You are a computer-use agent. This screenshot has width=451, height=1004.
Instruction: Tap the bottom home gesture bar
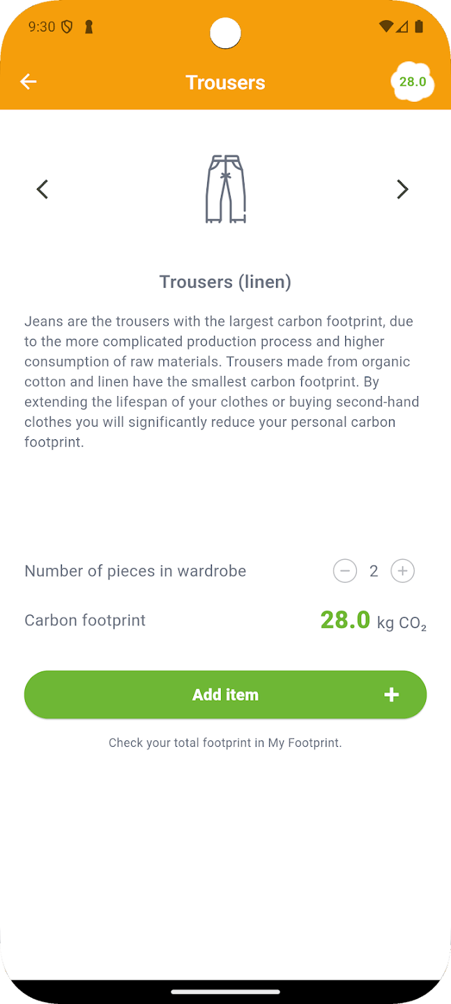225,991
